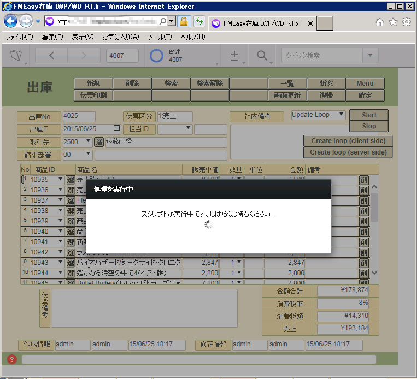This screenshot has width=417, height=379.
Task: Open a new browser tab
Action: tap(325, 23)
